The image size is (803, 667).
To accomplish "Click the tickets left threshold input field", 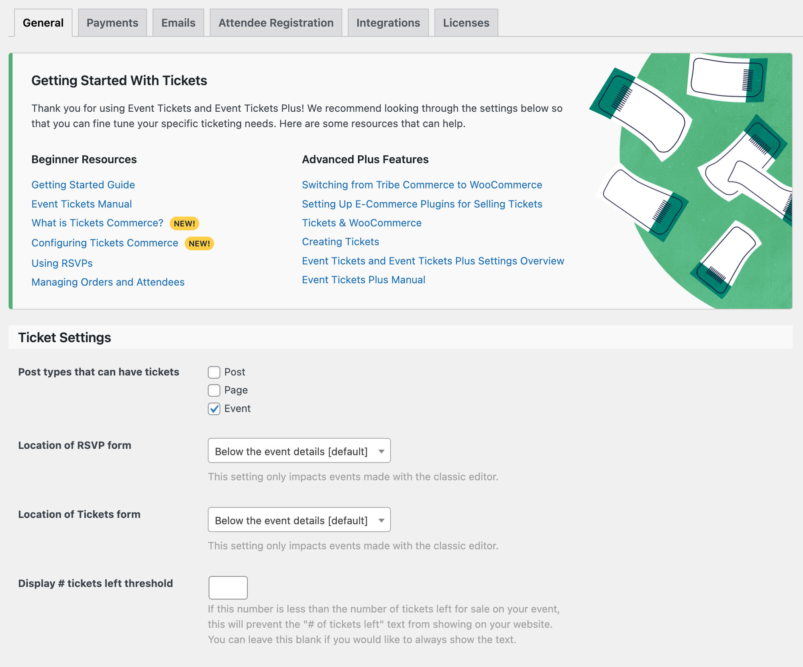I will (x=228, y=587).
